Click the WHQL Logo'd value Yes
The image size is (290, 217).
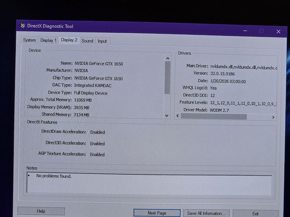tap(213, 88)
